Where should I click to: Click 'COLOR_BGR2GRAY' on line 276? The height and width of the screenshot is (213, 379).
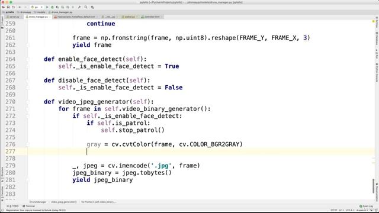214,144
